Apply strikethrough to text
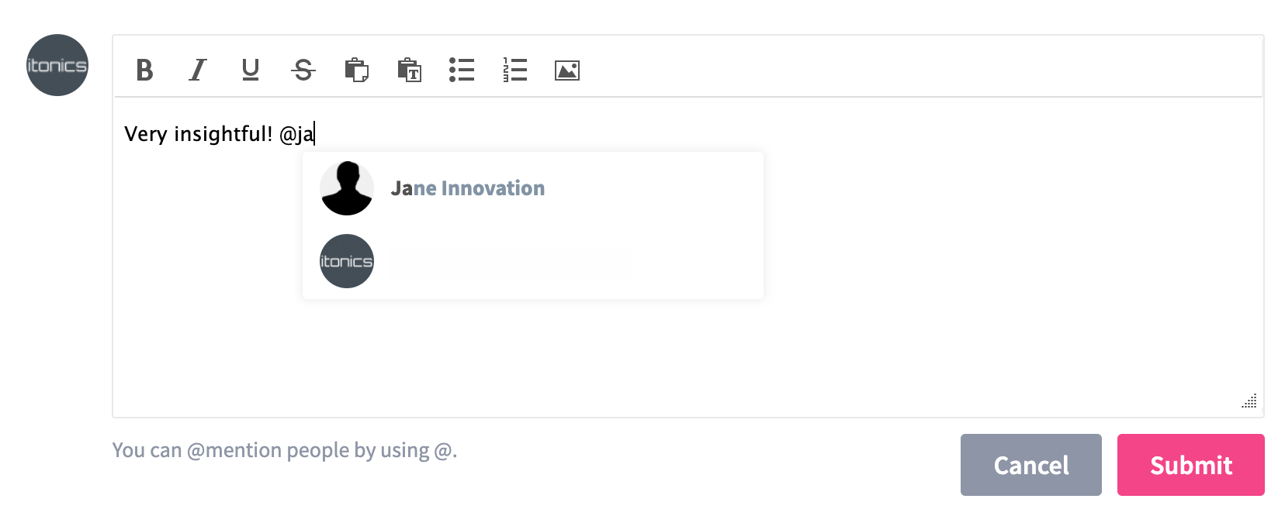The width and height of the screenshot is (1285, 516). 303,71
